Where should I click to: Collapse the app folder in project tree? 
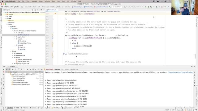(x=5, y=18)
